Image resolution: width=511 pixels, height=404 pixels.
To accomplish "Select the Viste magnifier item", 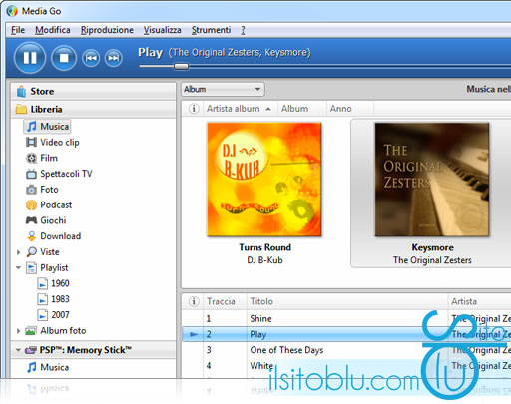I will click(43, 252).
